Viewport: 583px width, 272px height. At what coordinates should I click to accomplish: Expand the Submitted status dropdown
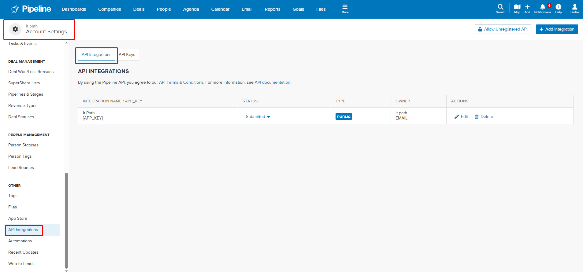pyautogui.click(x=258, y=116)
